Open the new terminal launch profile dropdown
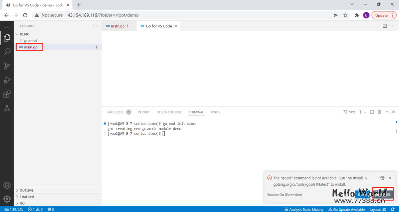 (365, 112)
